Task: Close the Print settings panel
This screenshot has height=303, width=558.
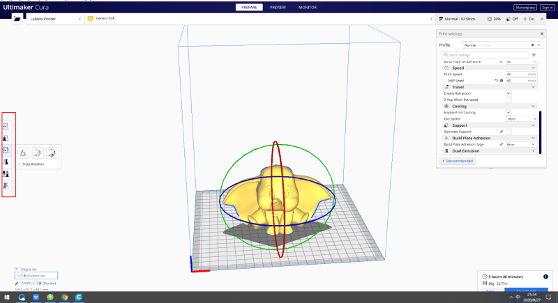Action: 542,33
